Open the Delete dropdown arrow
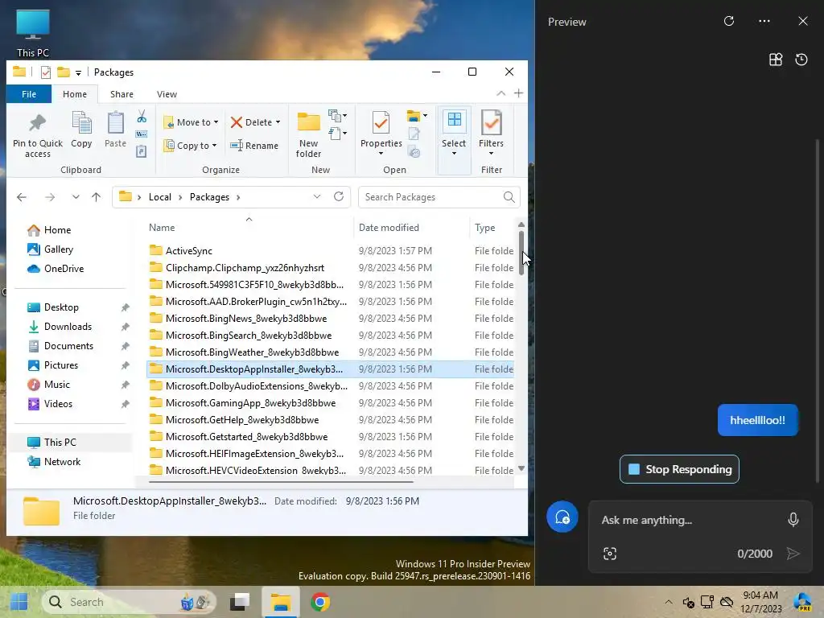The height and width of the screenshot is (618, 824). (278, 122)
